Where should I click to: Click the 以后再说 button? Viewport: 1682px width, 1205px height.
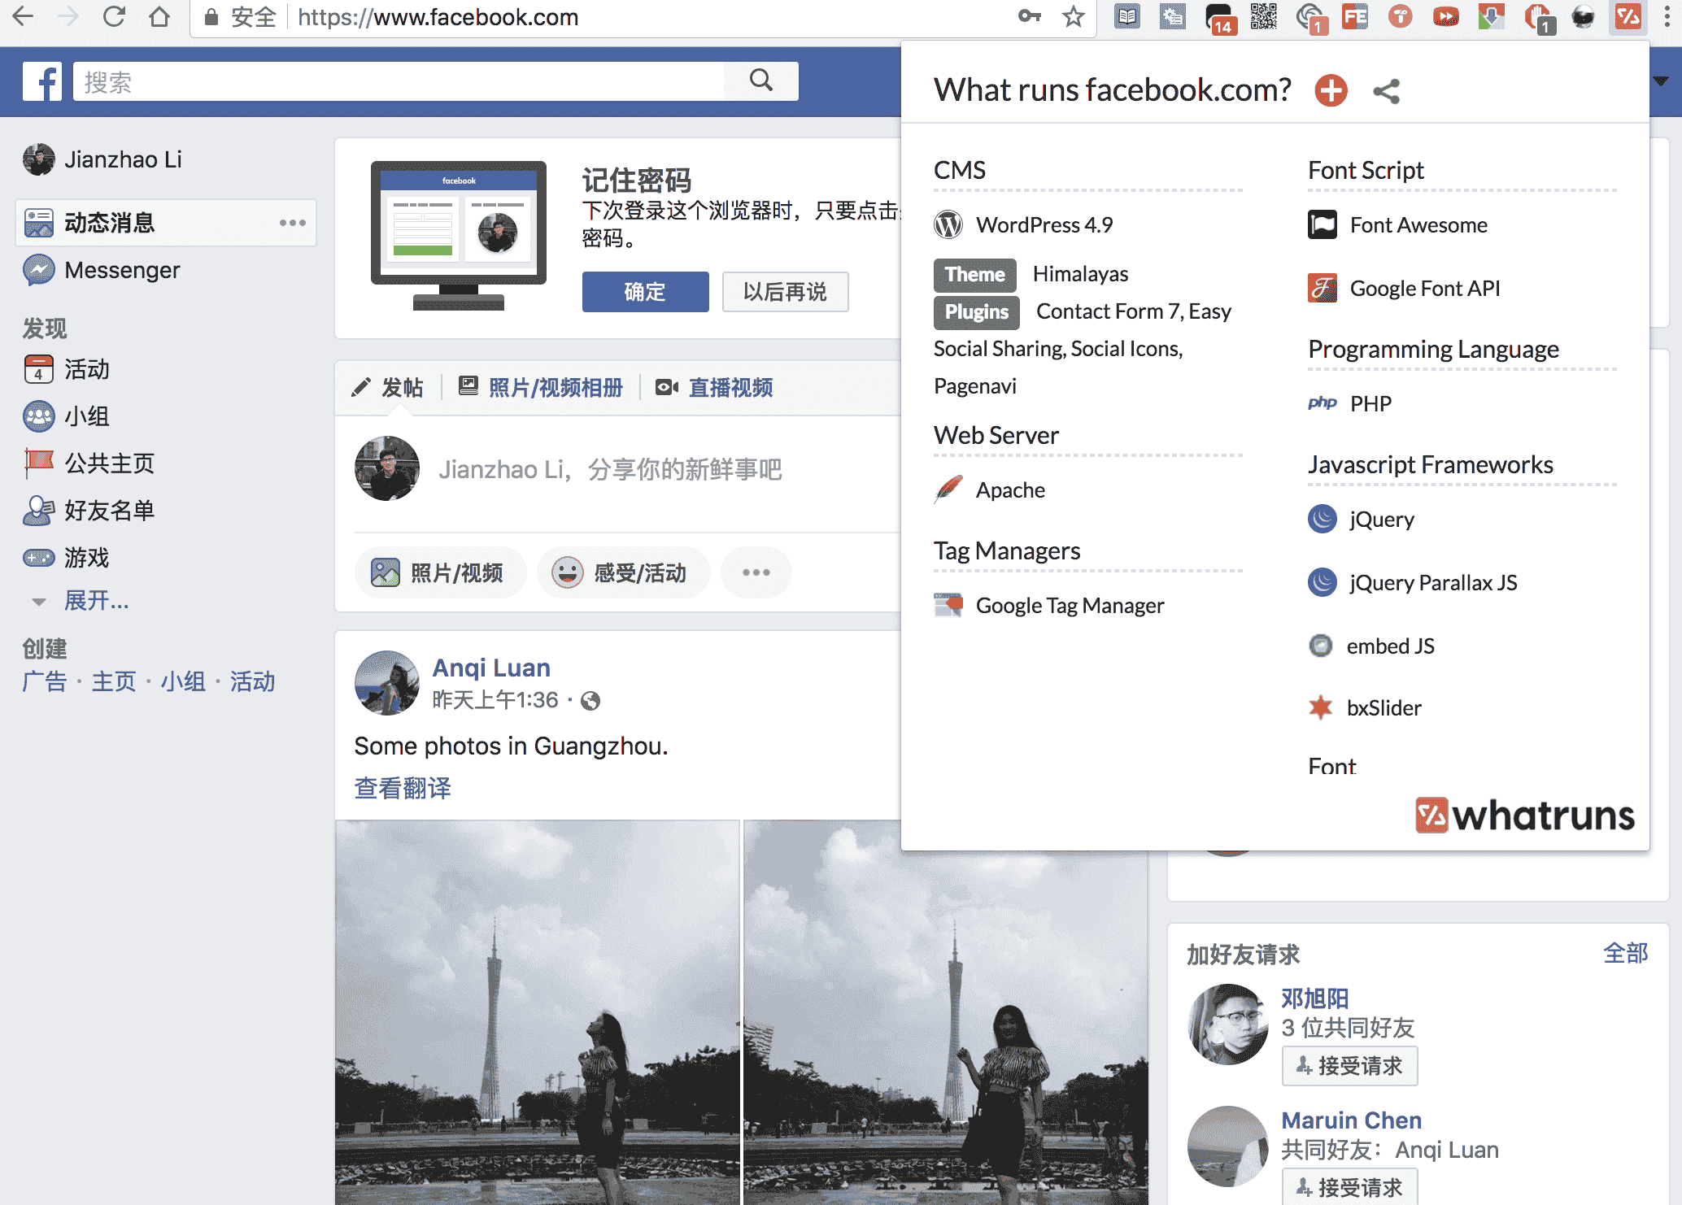[x=785, y=292]
